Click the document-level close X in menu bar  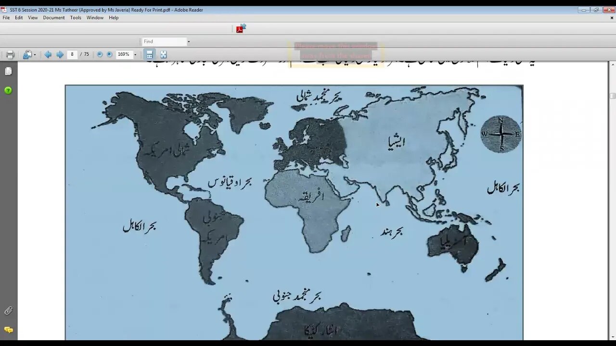pyautogui.click(x=612, y=18)
